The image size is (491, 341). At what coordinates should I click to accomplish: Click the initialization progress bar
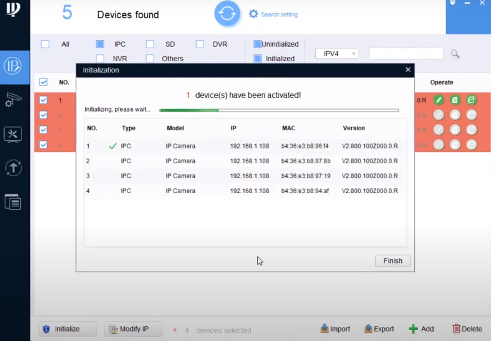pyautogui.click(x=279, y=110)
